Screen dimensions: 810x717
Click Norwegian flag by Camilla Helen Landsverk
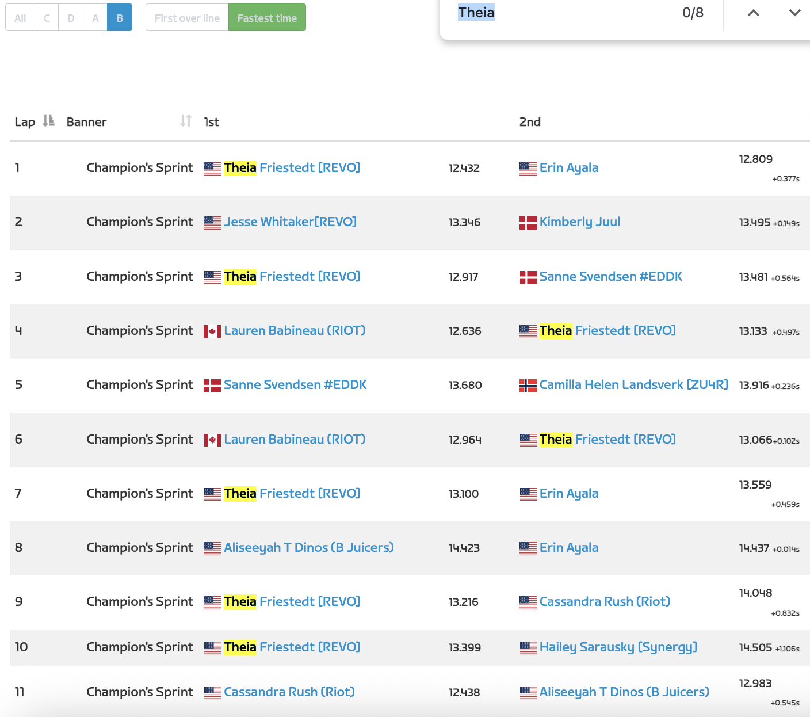[x=528, y=386]
